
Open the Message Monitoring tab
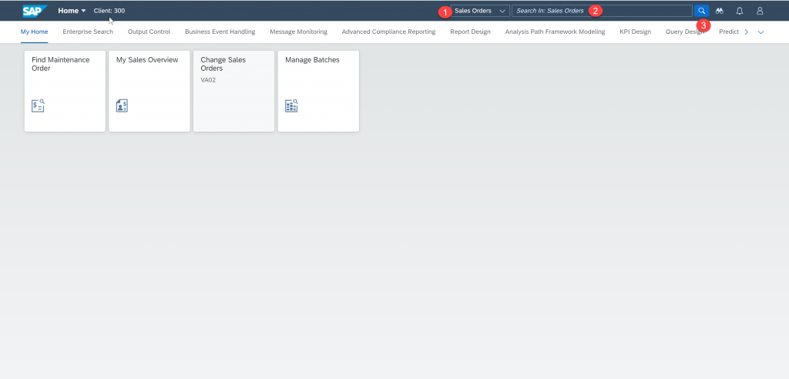[x=298, y=32]
